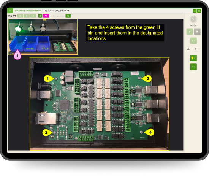209x176 pixels.
Task: Stop the operation with square button
Action: pos(197,32)
